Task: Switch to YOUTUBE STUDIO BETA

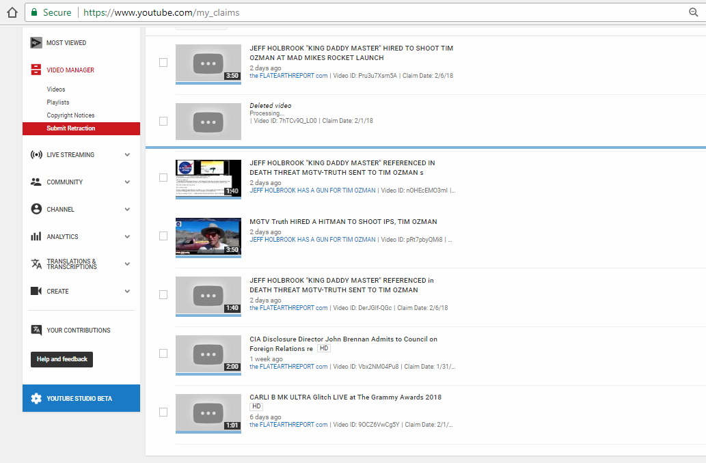Action: [81, 398]
